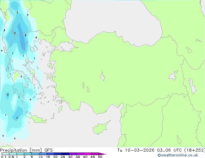The width and height of the screenshot is (205, 158).
Task: Pick the 25–30 mm dark navy swatch
Action: (x=65, y=154)
